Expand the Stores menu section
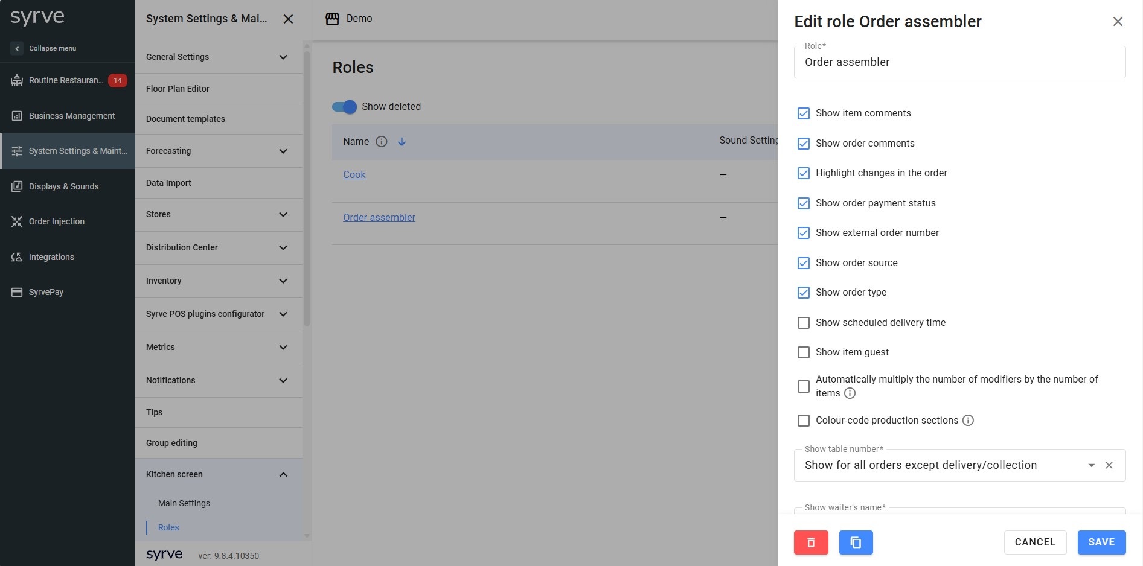Screen dimensions: 1143x566 point(219,214)
